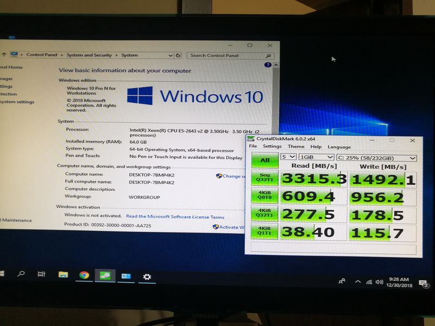This screenshot has height=326, width=435.
Task: Open the People icon in system tray
Action: tap(342, 281)
